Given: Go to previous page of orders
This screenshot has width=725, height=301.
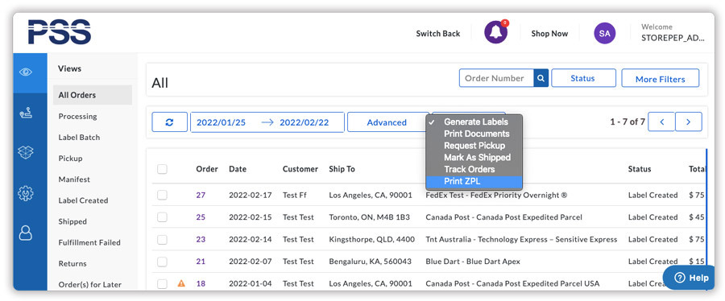Looking at the screenshot, I should click(x=661, y=122).
